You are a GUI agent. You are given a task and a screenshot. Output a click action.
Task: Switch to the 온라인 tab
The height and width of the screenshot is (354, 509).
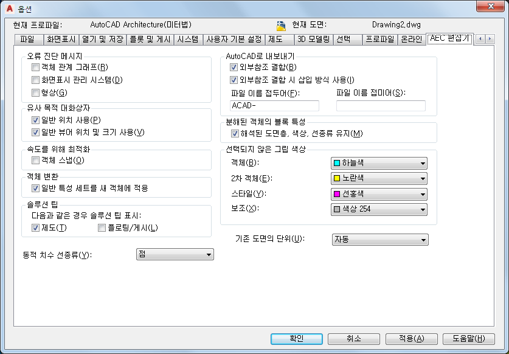point(412,40)
